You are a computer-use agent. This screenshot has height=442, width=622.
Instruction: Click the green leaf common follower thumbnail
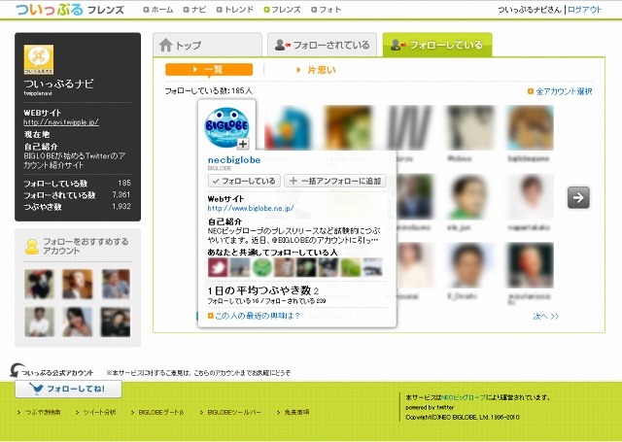tap(351, 267)
